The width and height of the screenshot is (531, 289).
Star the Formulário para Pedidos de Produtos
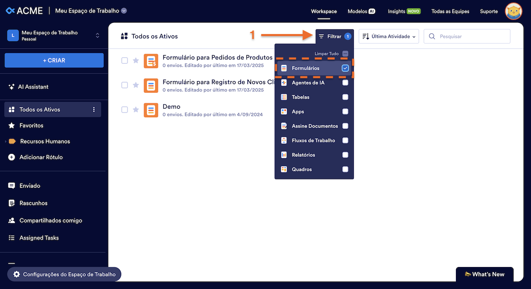click(x=136, y=61)
